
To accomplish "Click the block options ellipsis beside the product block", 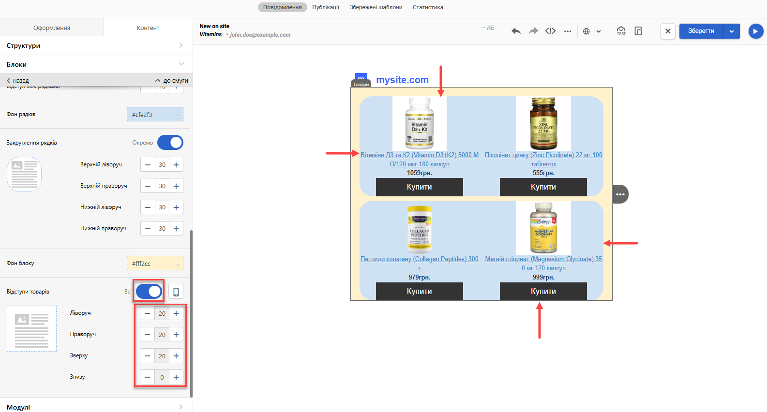I will click(x=620, y=194).
